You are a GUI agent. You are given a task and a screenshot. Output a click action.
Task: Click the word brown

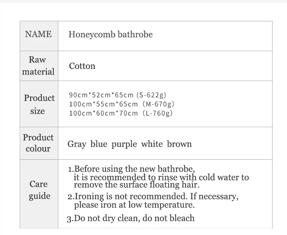coord(179,144)
